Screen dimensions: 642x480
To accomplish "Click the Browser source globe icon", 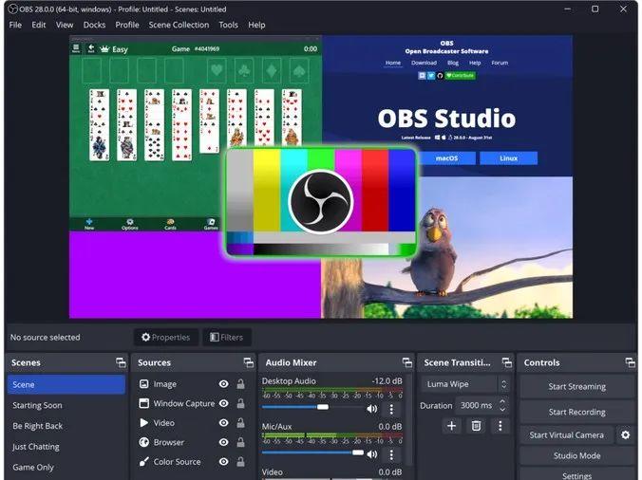I will point(143,442).
